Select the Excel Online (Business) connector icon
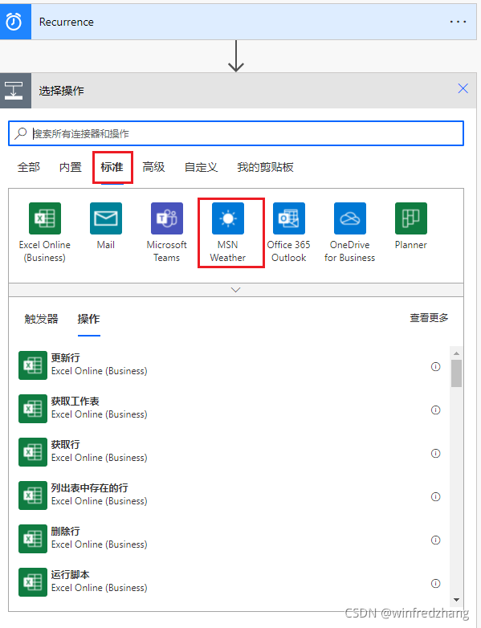 (45, 218)
